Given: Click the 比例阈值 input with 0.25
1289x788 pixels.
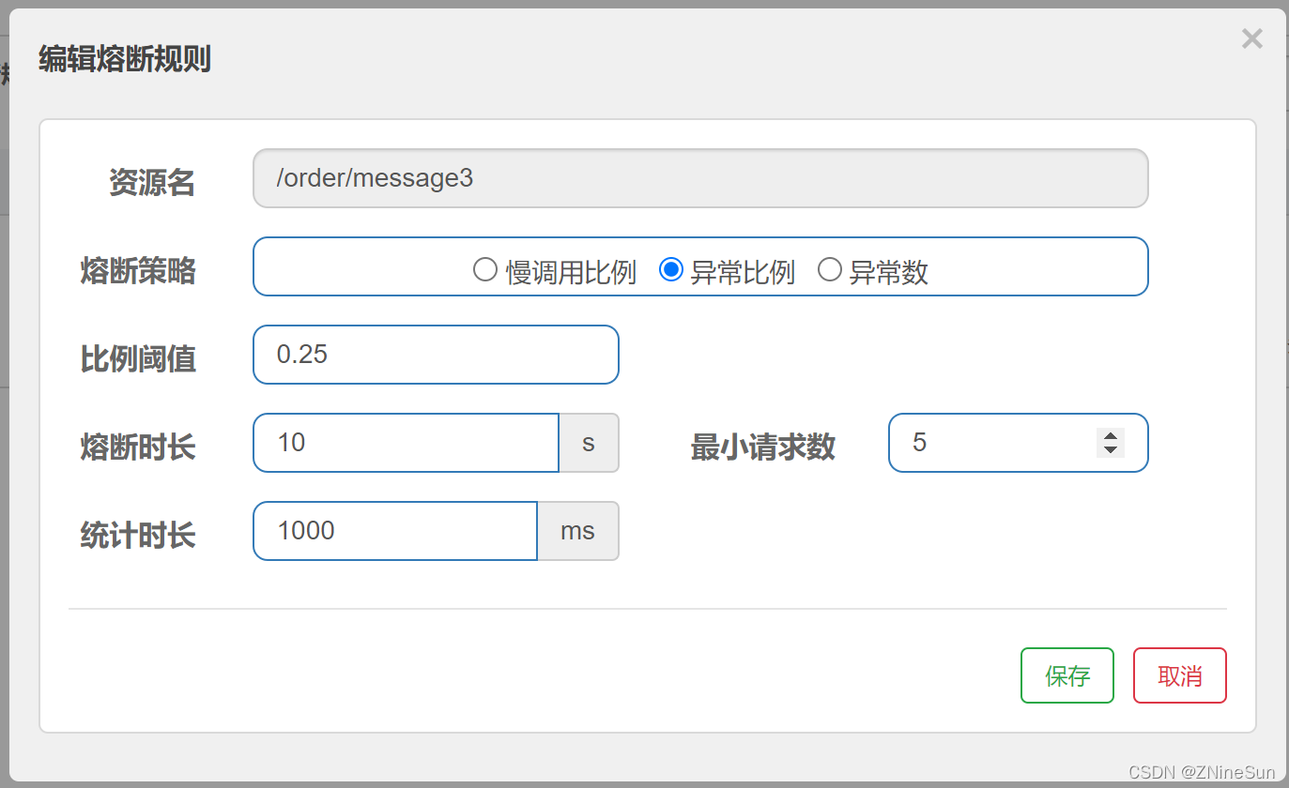Looking at the screenshot, I should (x=436, y=355).
